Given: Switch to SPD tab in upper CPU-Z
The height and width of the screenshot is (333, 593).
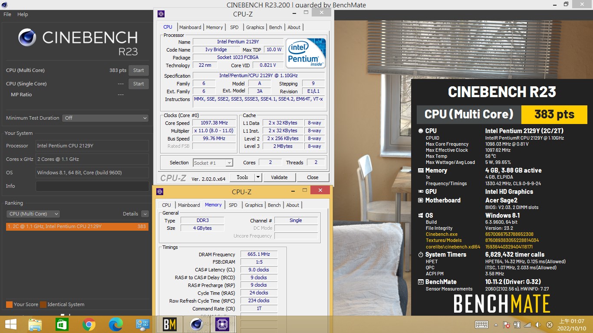Looking at the screenshot, I should (x=234, y=27).
